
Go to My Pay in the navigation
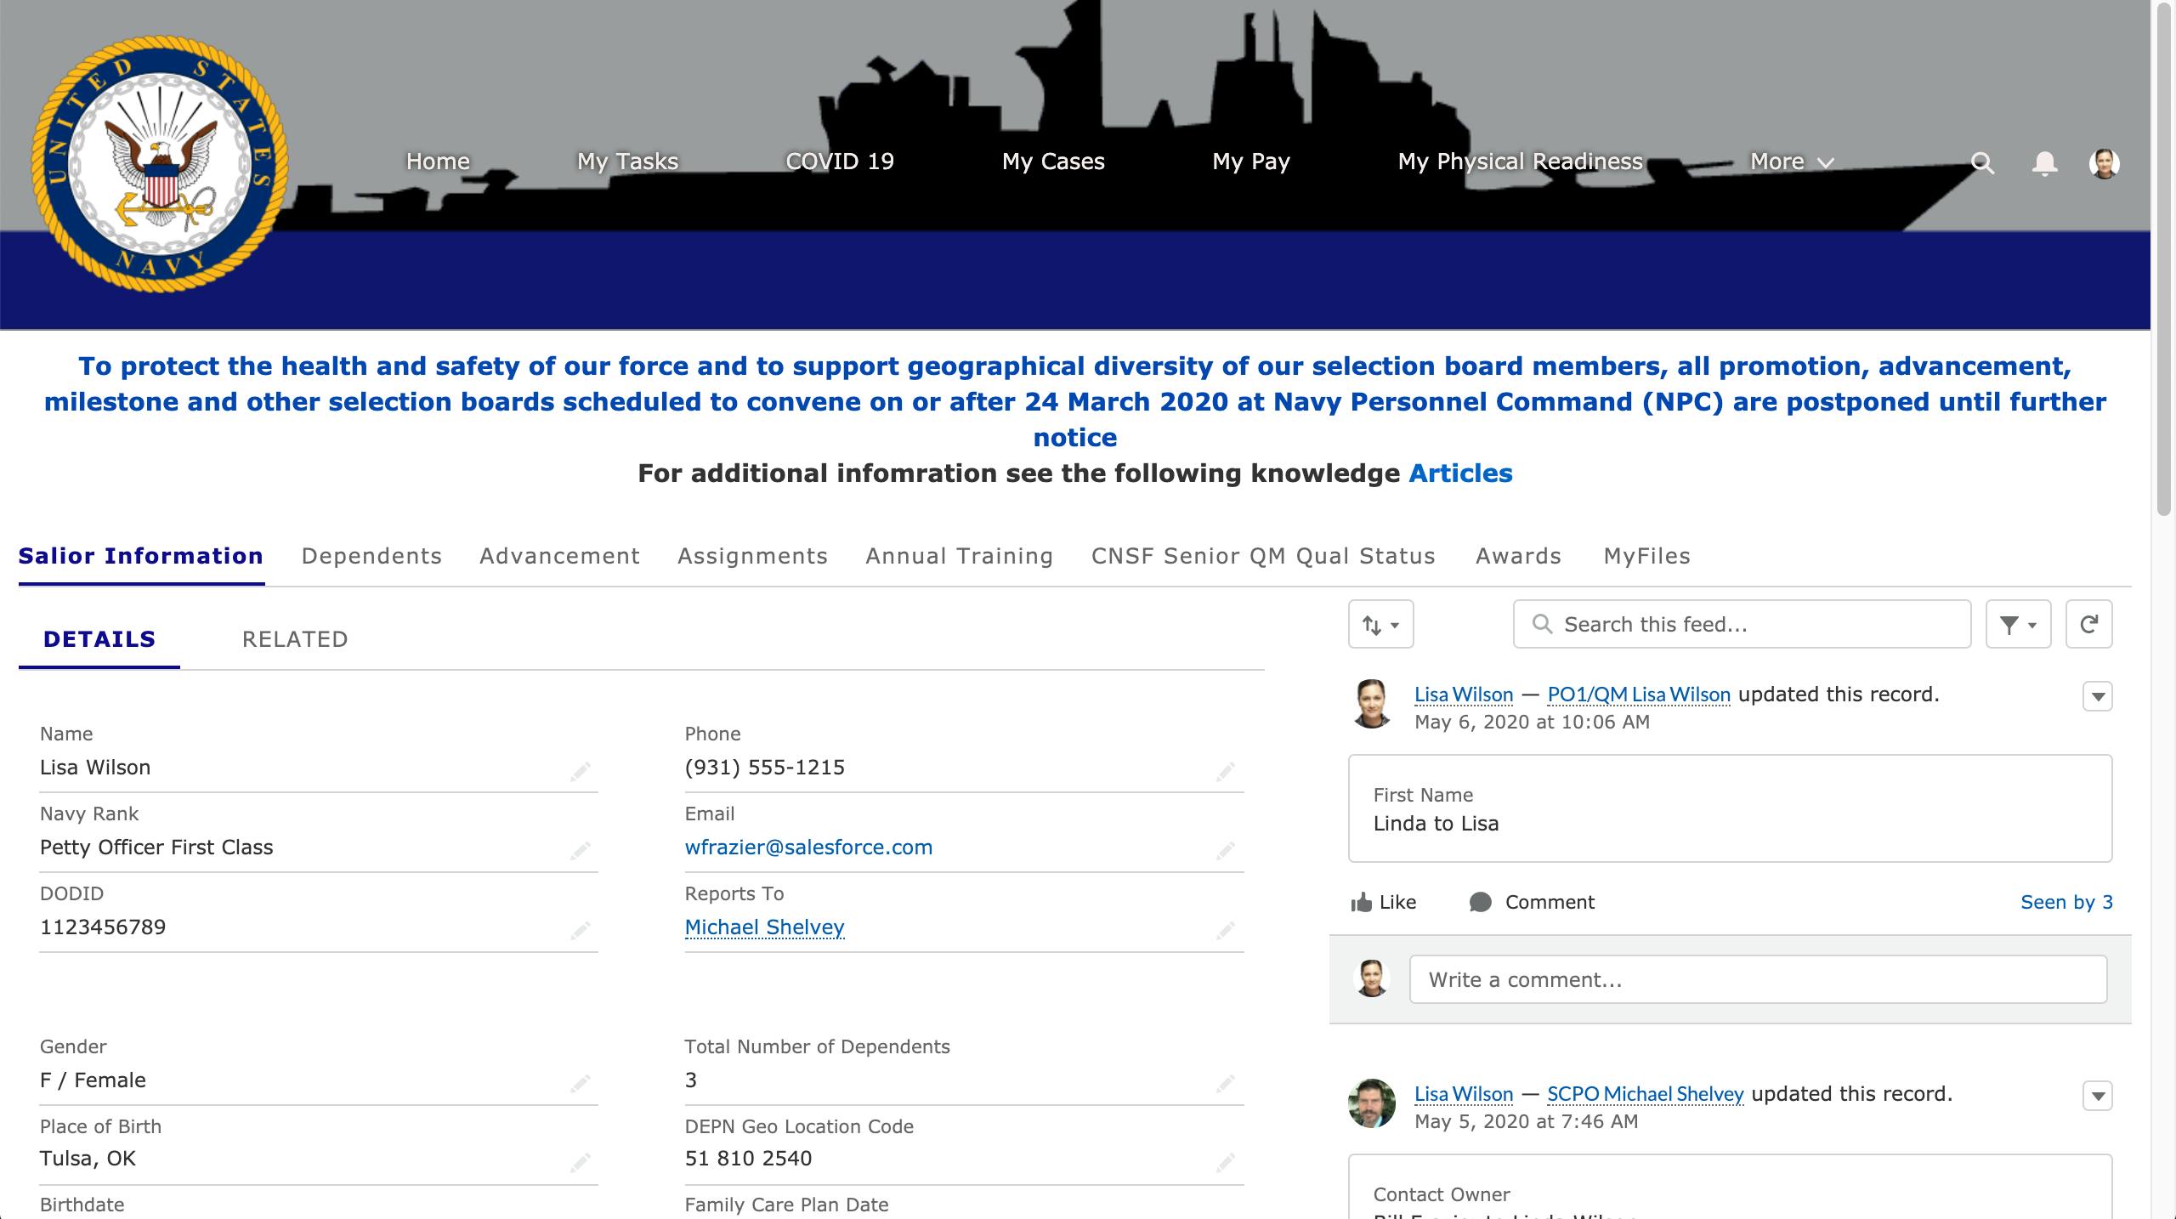(1250, 162)
